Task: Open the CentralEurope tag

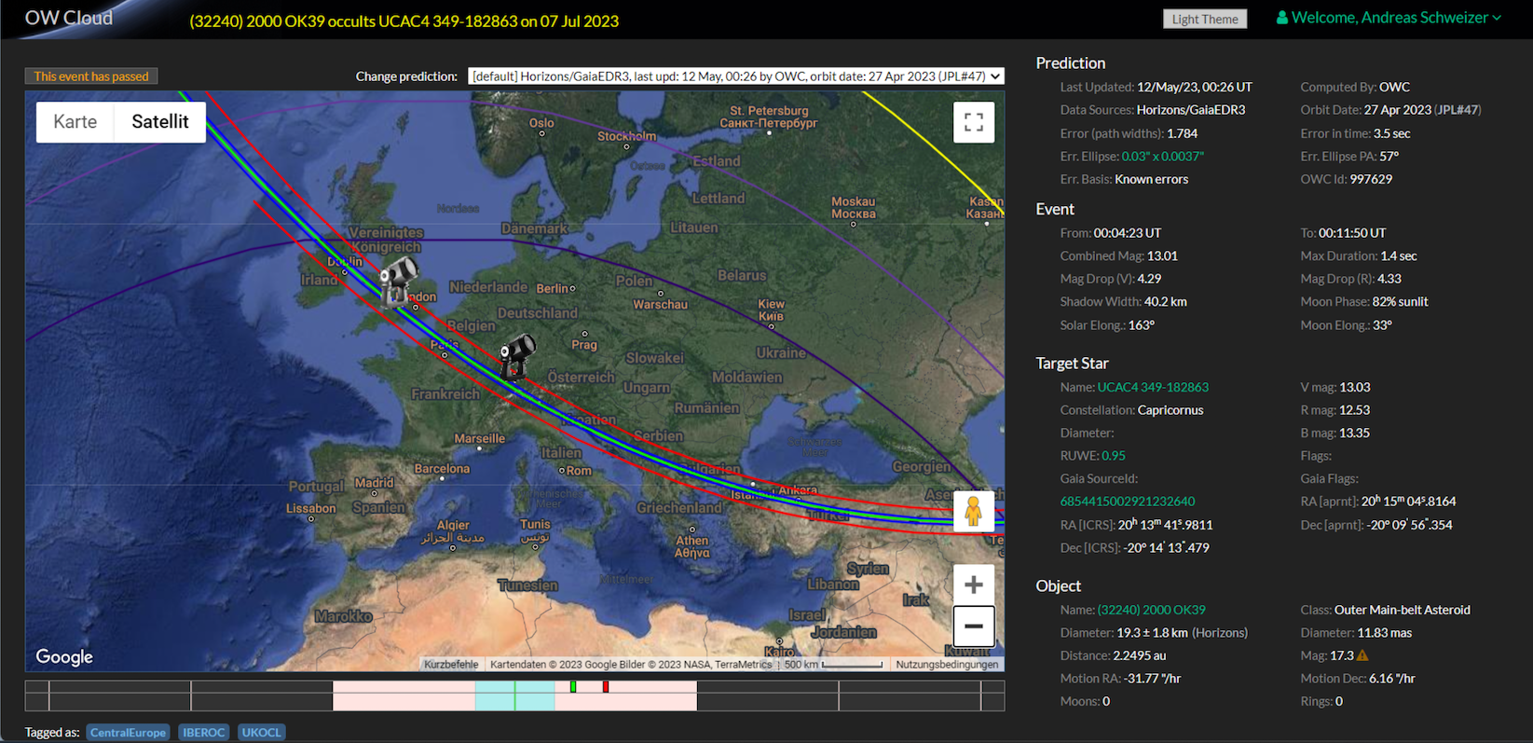Action: click(128, 733)
